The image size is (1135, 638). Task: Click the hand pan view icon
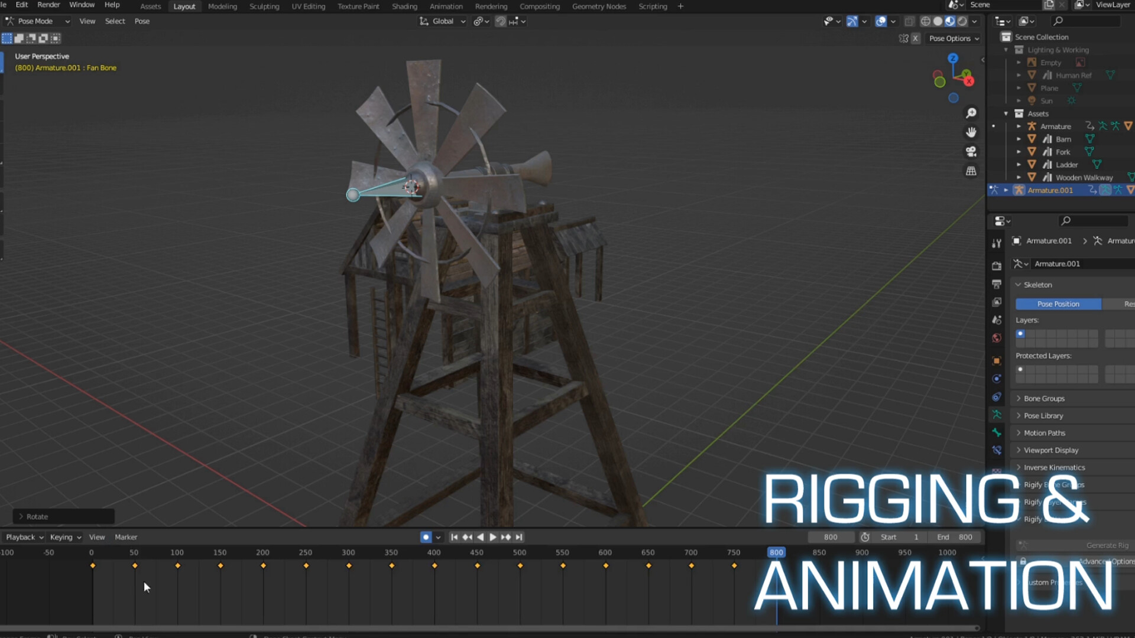971,132
